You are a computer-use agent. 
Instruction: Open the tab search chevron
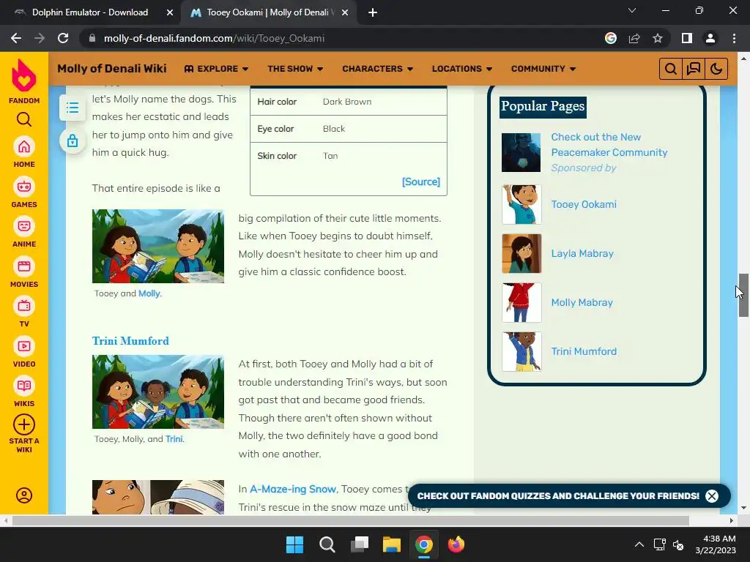click(x=632, y=10)
